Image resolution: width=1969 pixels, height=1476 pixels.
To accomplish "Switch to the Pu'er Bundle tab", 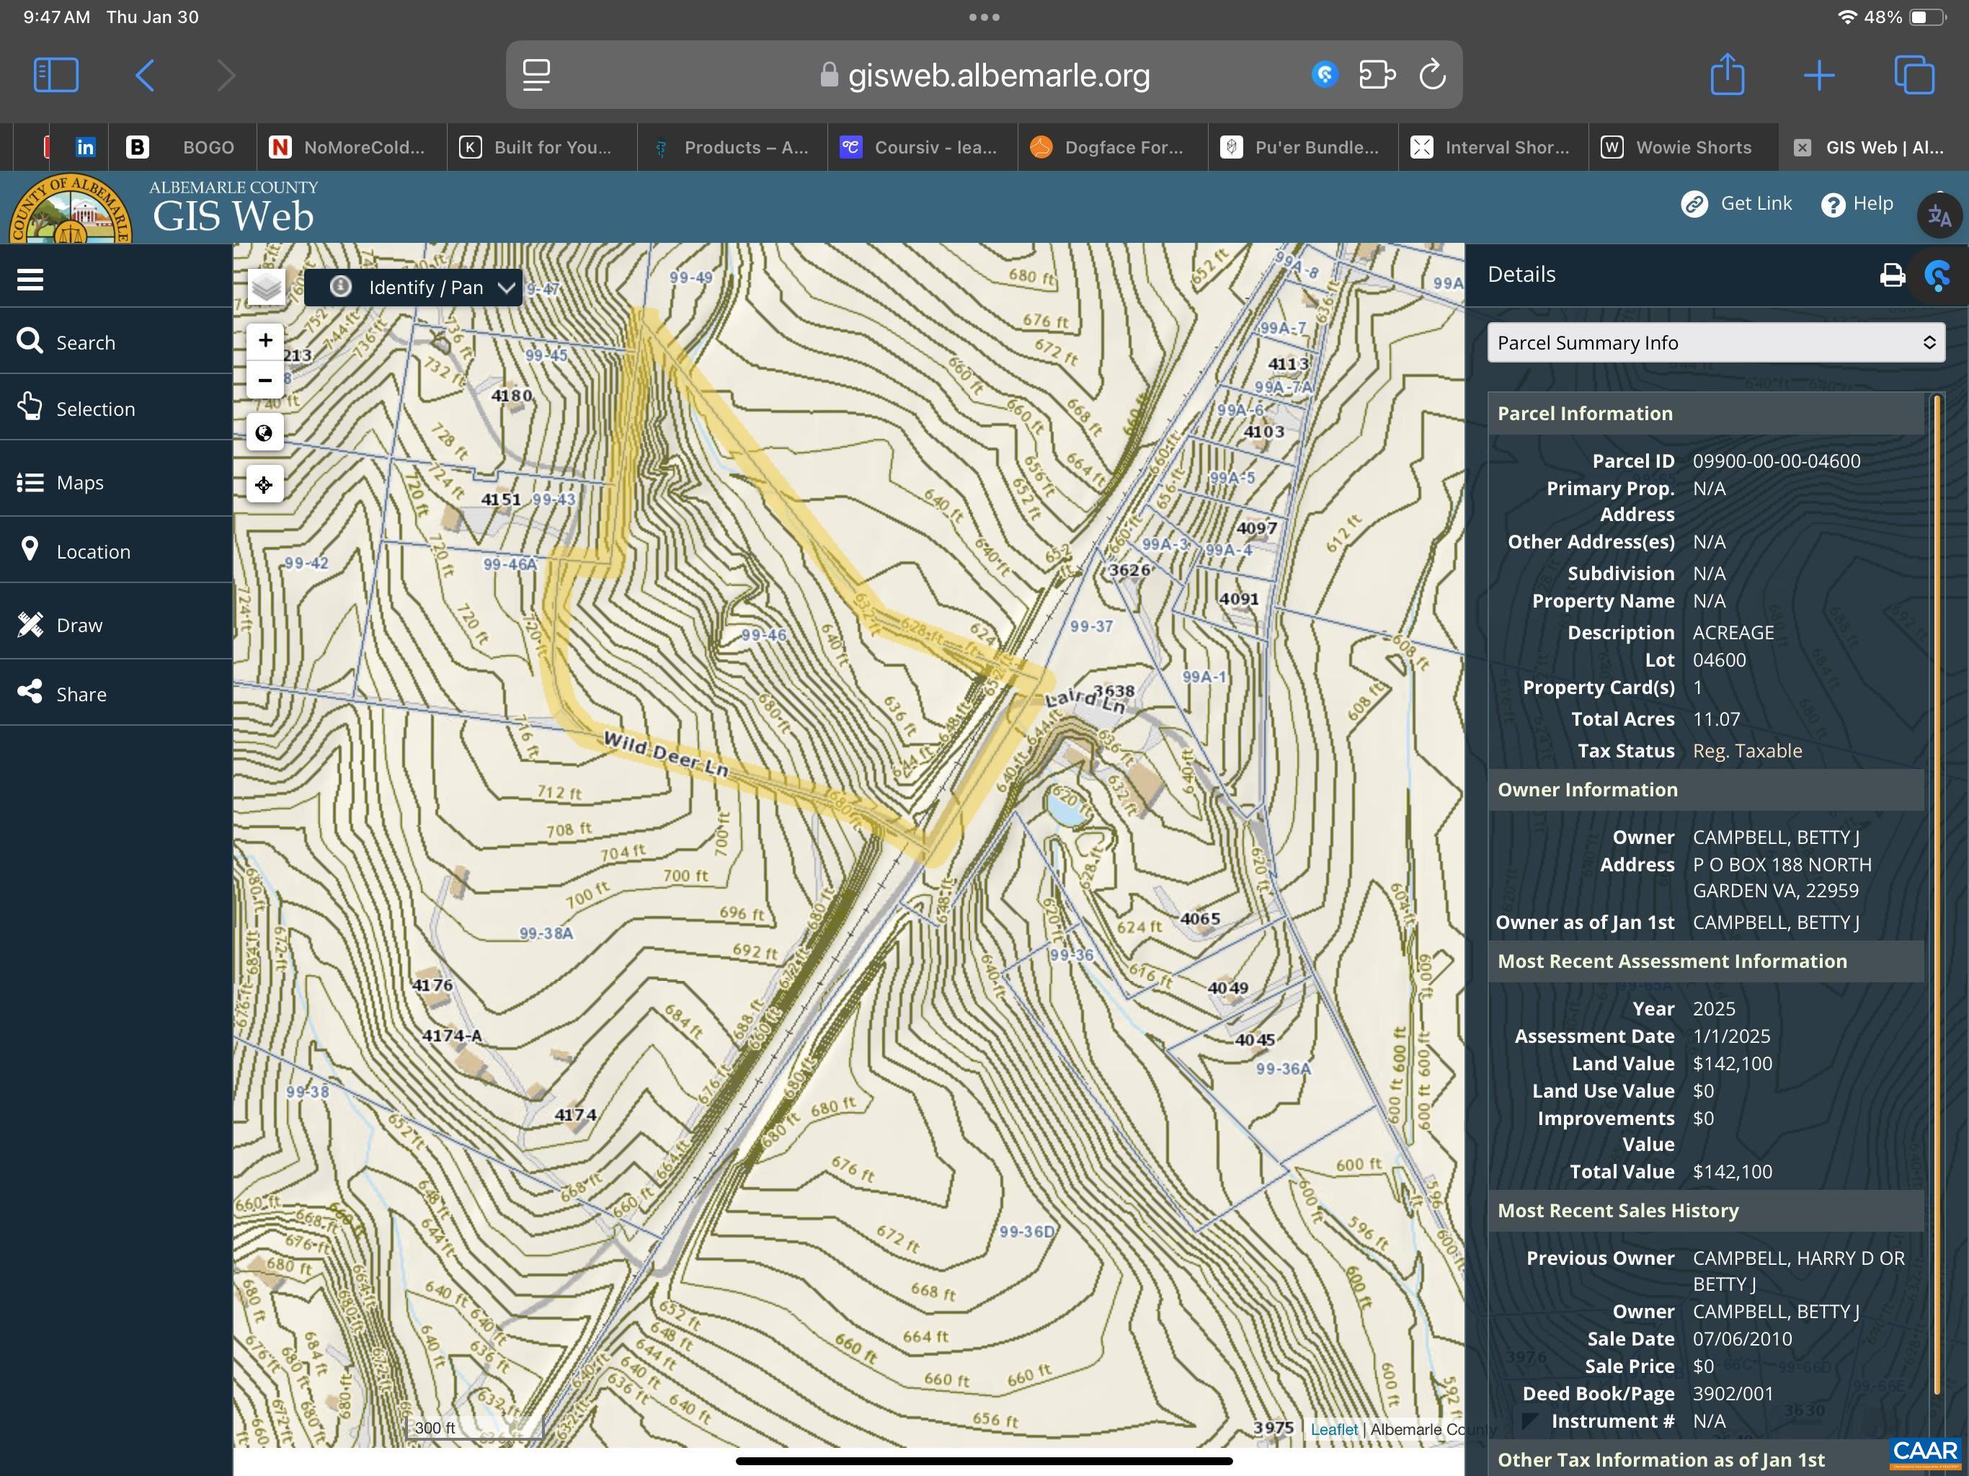I will tap(1303, 147).
